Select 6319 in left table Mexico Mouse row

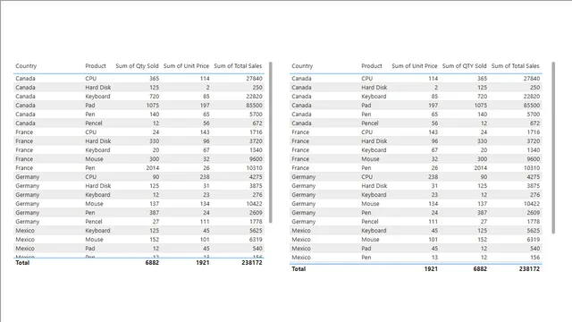256,240
